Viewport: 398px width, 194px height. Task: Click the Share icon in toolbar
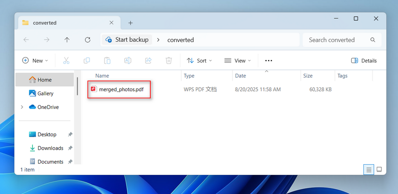pos(148,60)
